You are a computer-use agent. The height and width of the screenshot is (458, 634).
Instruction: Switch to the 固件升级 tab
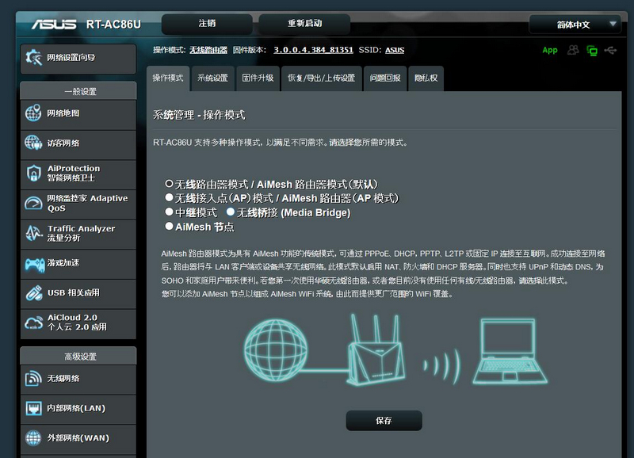tap(258, 78)
